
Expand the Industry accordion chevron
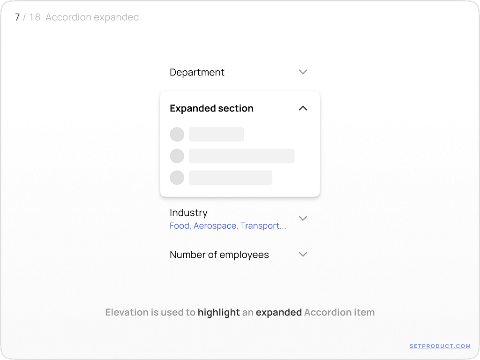point(303,218)
